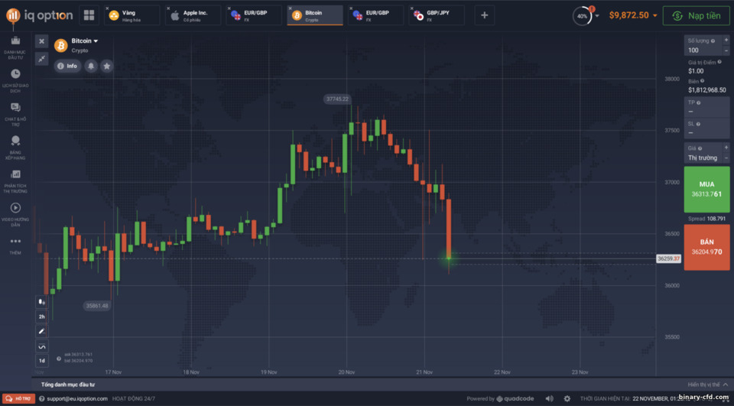Open Video hướng dẫn tutorials
Image resolution: width=734 pixels, height=406 pixels.
point(15,215)
